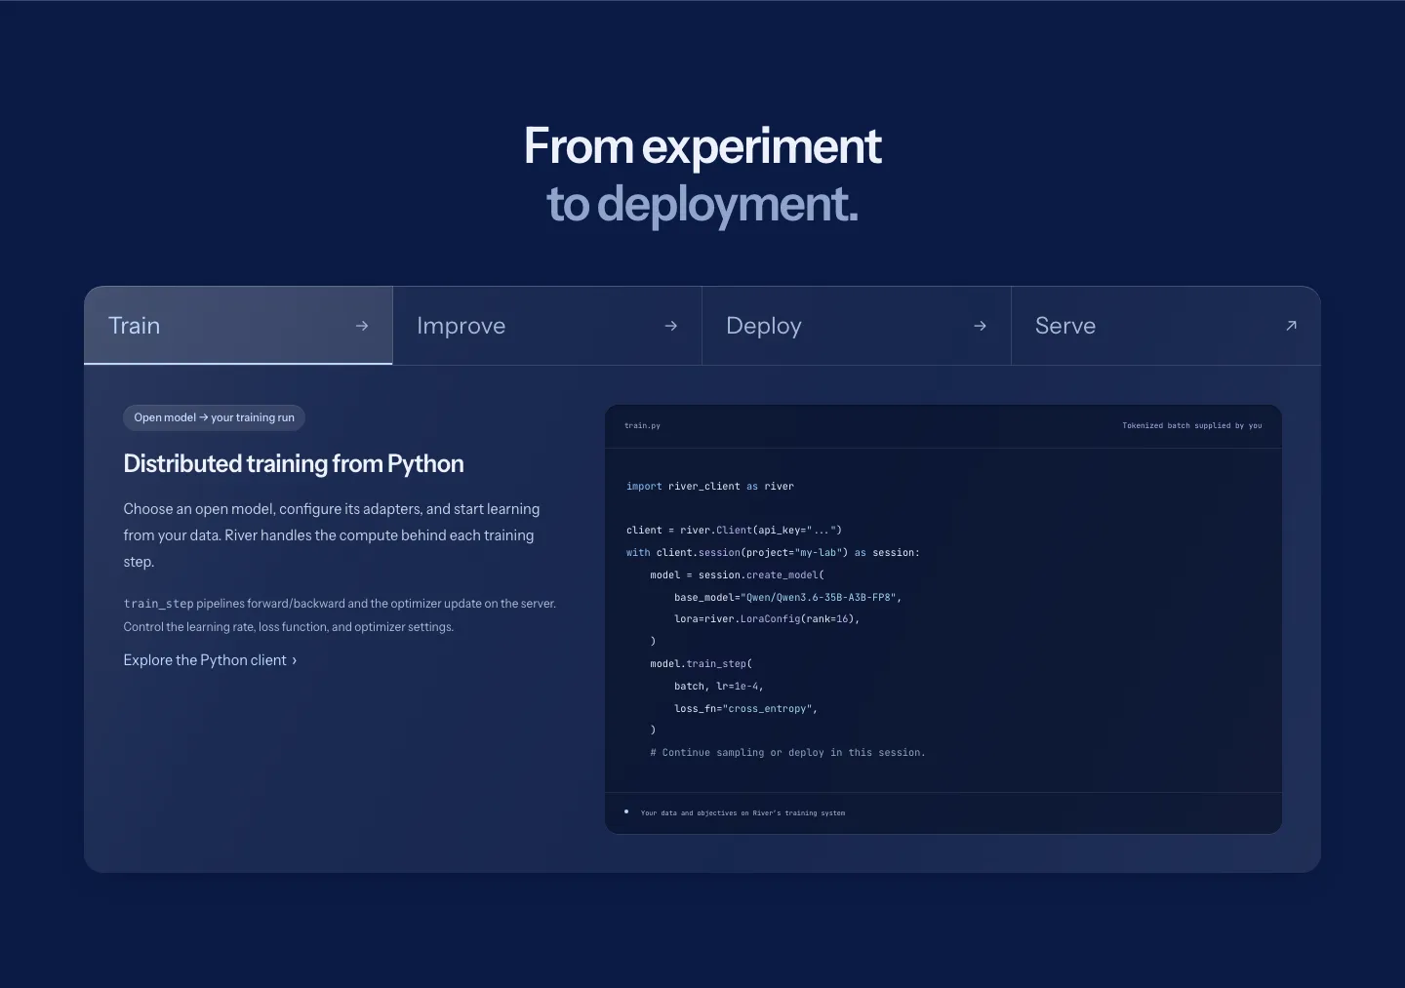Screen dimensions: 1405x988
Task: Click the loss_fn="cross_entropy" code line
Action: click(x=745, y=708)
